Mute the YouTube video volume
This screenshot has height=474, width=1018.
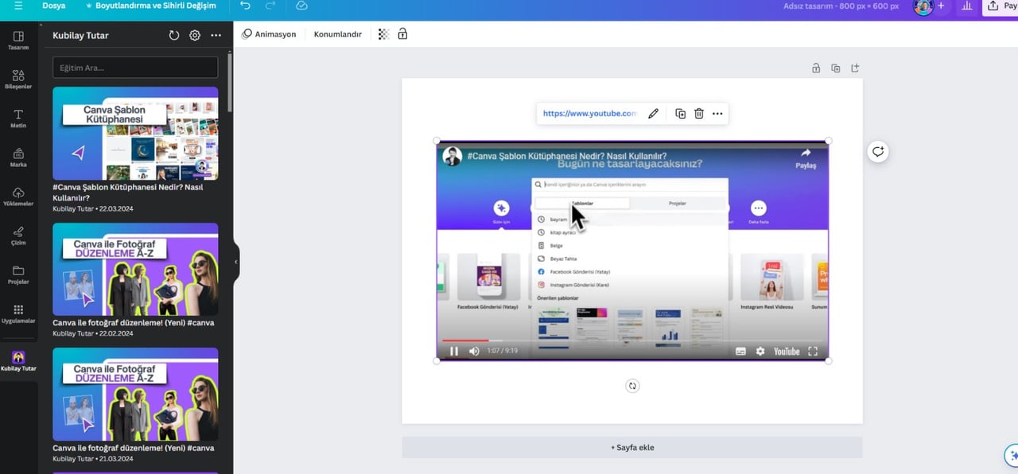474,351
